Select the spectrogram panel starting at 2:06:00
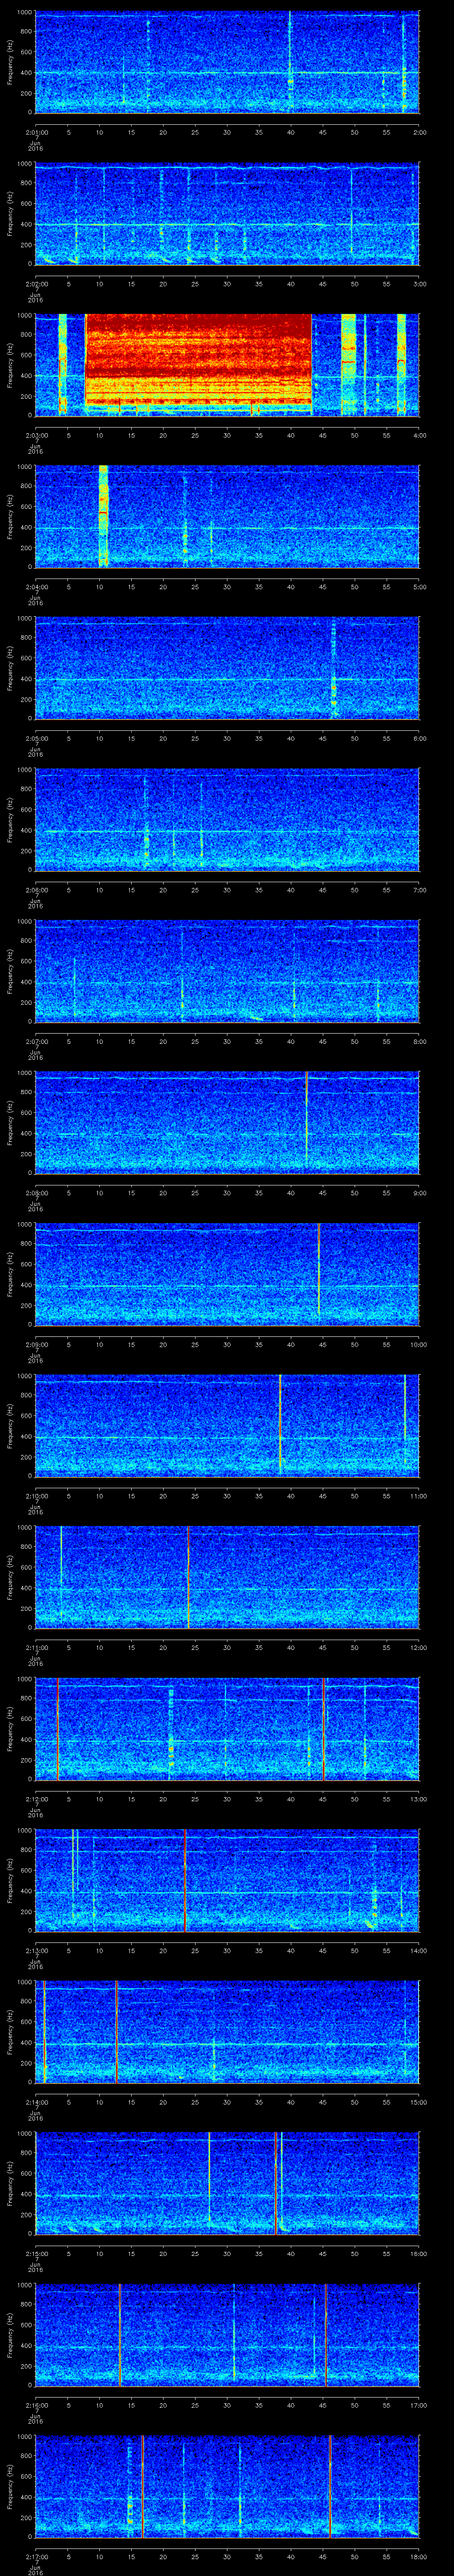 [227, 820]
